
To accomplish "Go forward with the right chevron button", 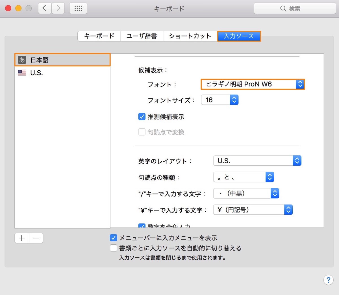I will 58,8.
